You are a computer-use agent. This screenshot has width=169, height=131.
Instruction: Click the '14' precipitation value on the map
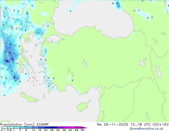[x=8, y=61]
